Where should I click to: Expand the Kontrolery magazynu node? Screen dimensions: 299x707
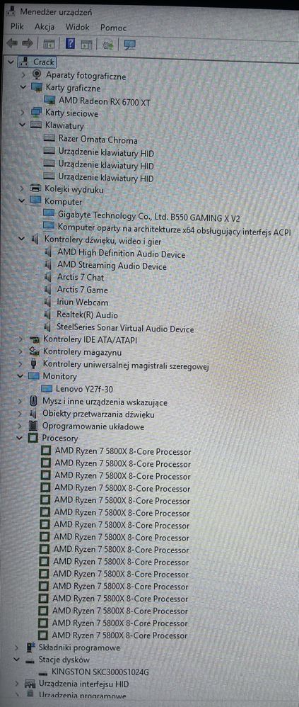point(20,351)
